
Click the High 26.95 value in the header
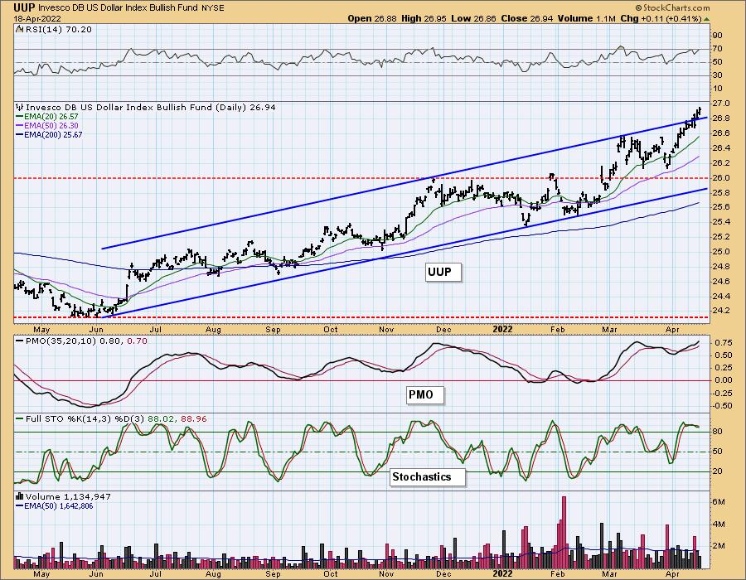424,18
